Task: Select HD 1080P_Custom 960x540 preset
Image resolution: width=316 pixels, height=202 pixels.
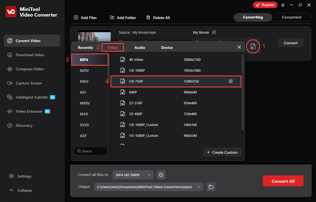Action: (x=176, y=136)
